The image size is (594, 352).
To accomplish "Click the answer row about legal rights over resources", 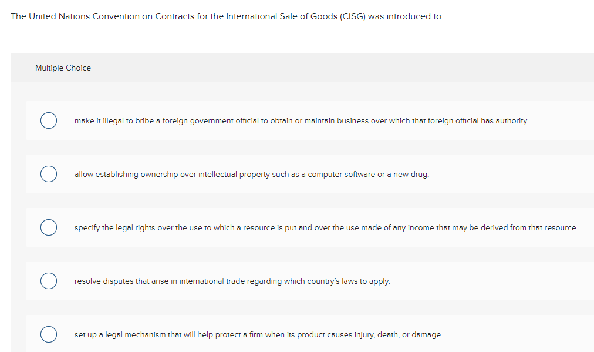I will (x=326, y=227).
